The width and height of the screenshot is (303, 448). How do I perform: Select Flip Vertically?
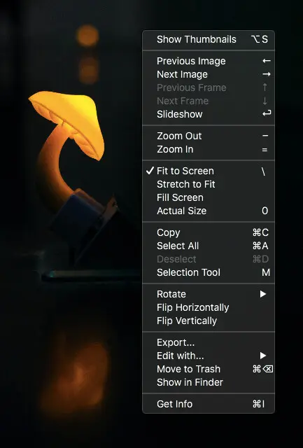pos(209,321)
